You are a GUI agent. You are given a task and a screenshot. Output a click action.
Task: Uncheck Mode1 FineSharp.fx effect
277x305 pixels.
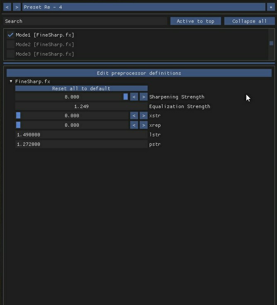(10, 35)
